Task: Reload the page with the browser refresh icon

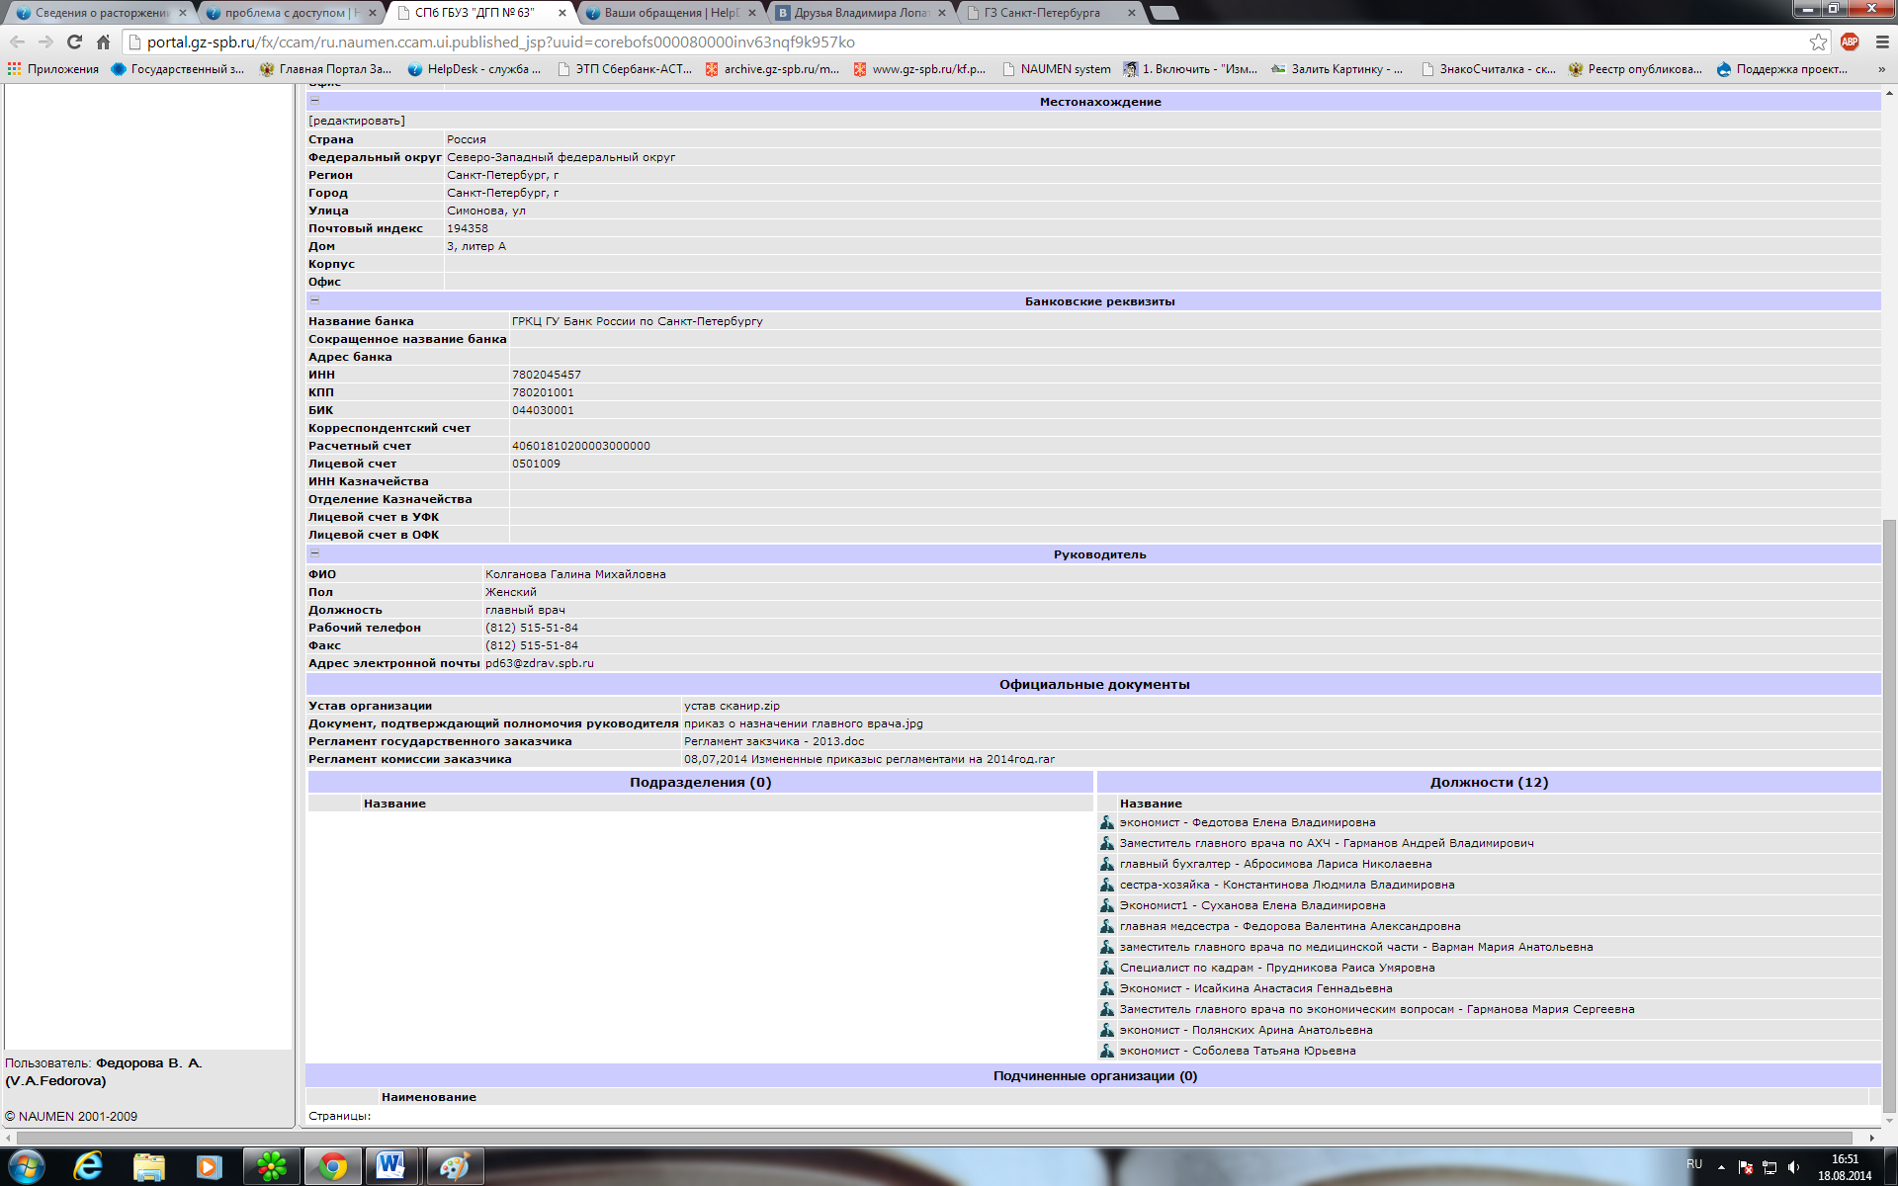Action: [x=74, y=42]
